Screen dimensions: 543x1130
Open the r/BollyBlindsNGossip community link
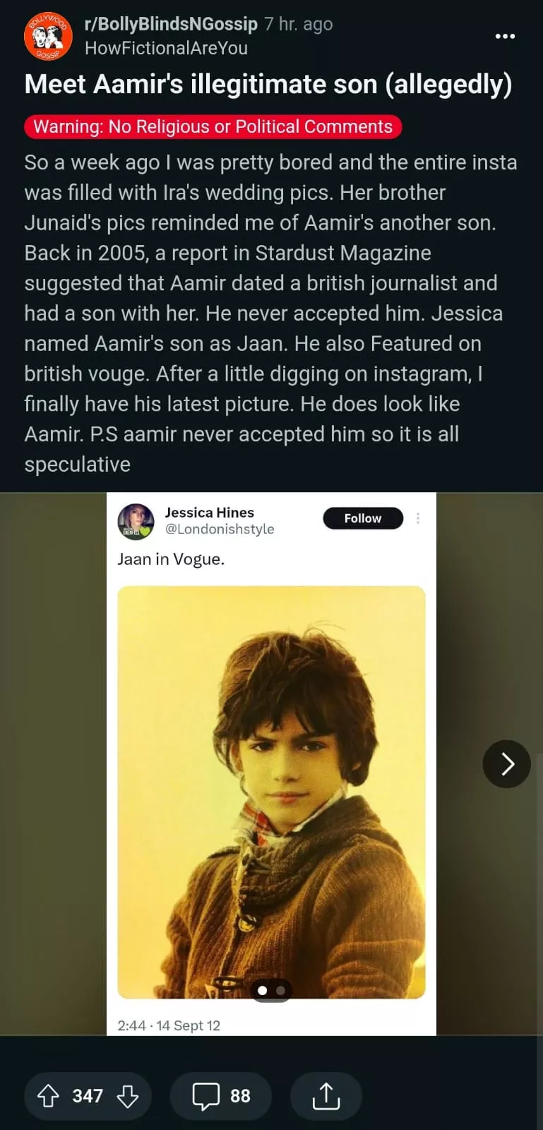[x=171, y=24]
